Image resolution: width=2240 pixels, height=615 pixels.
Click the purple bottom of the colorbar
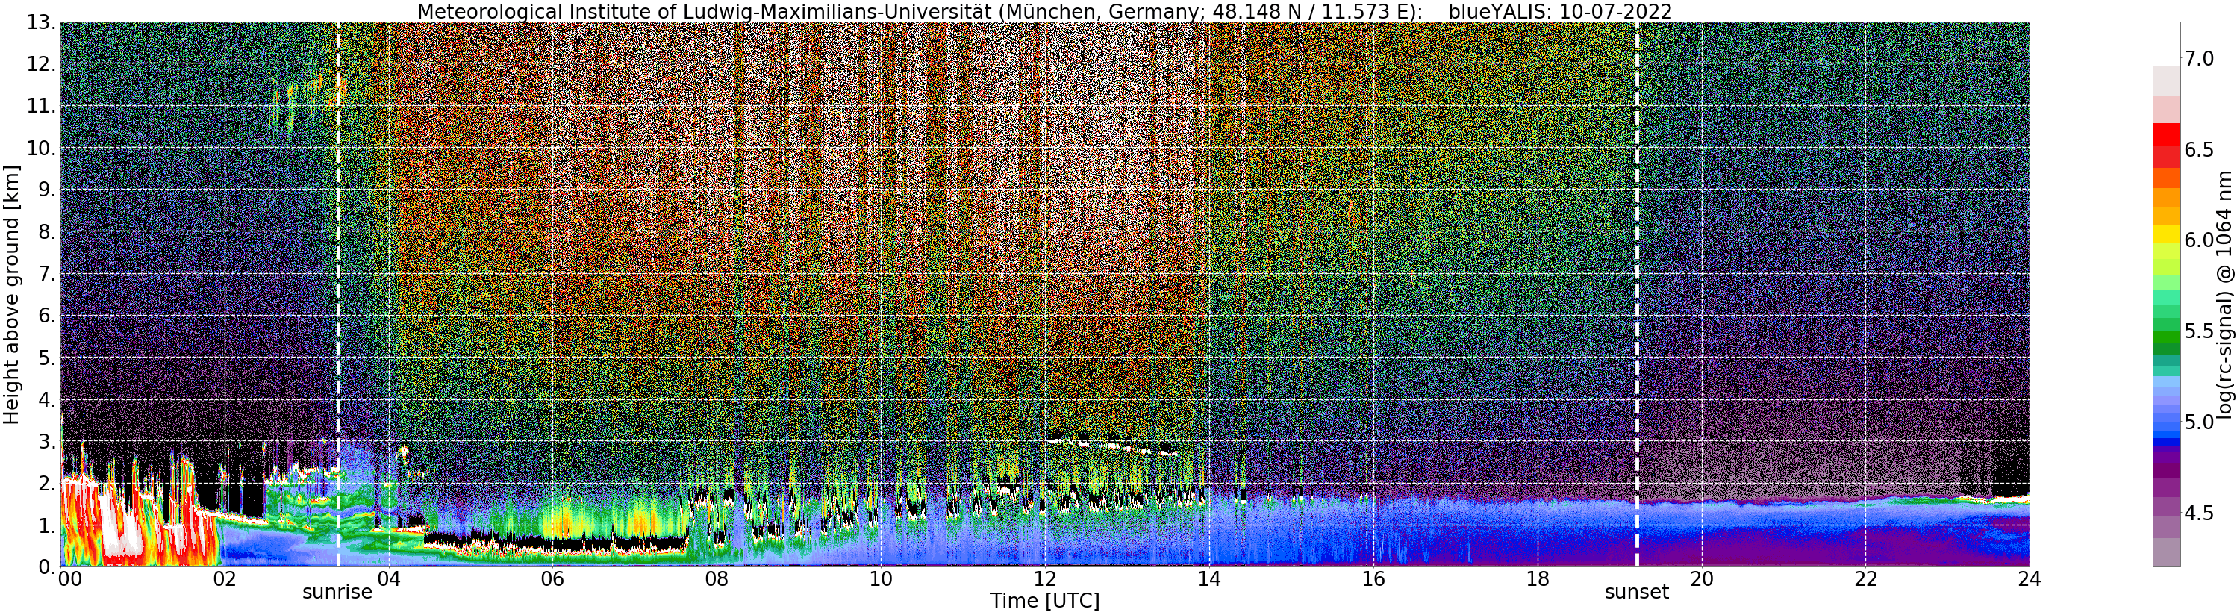coord(2166,552)
